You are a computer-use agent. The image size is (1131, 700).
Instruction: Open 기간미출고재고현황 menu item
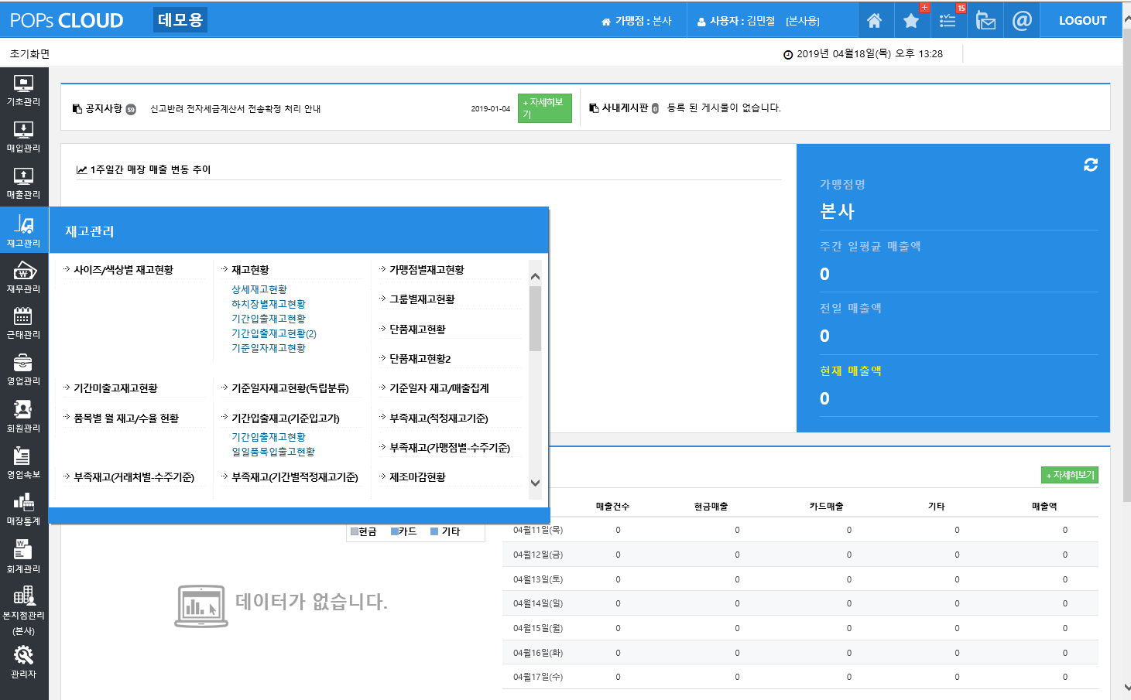pos(115,388)
